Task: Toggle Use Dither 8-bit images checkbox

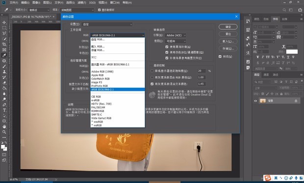Action: point(167,52)
